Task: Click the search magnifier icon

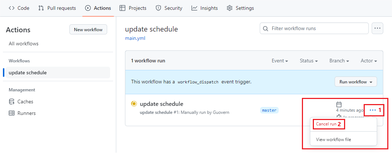Action: (x=266, y=28)
